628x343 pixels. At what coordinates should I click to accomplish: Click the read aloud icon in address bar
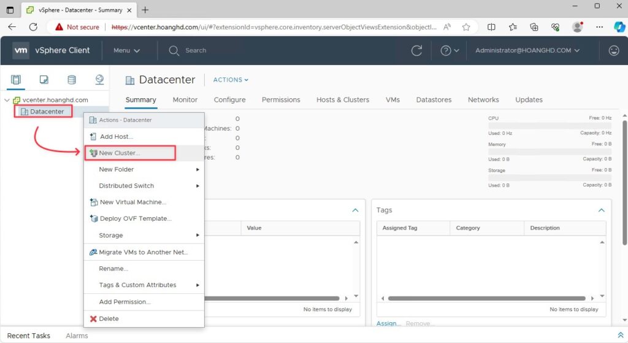(447, 27)
